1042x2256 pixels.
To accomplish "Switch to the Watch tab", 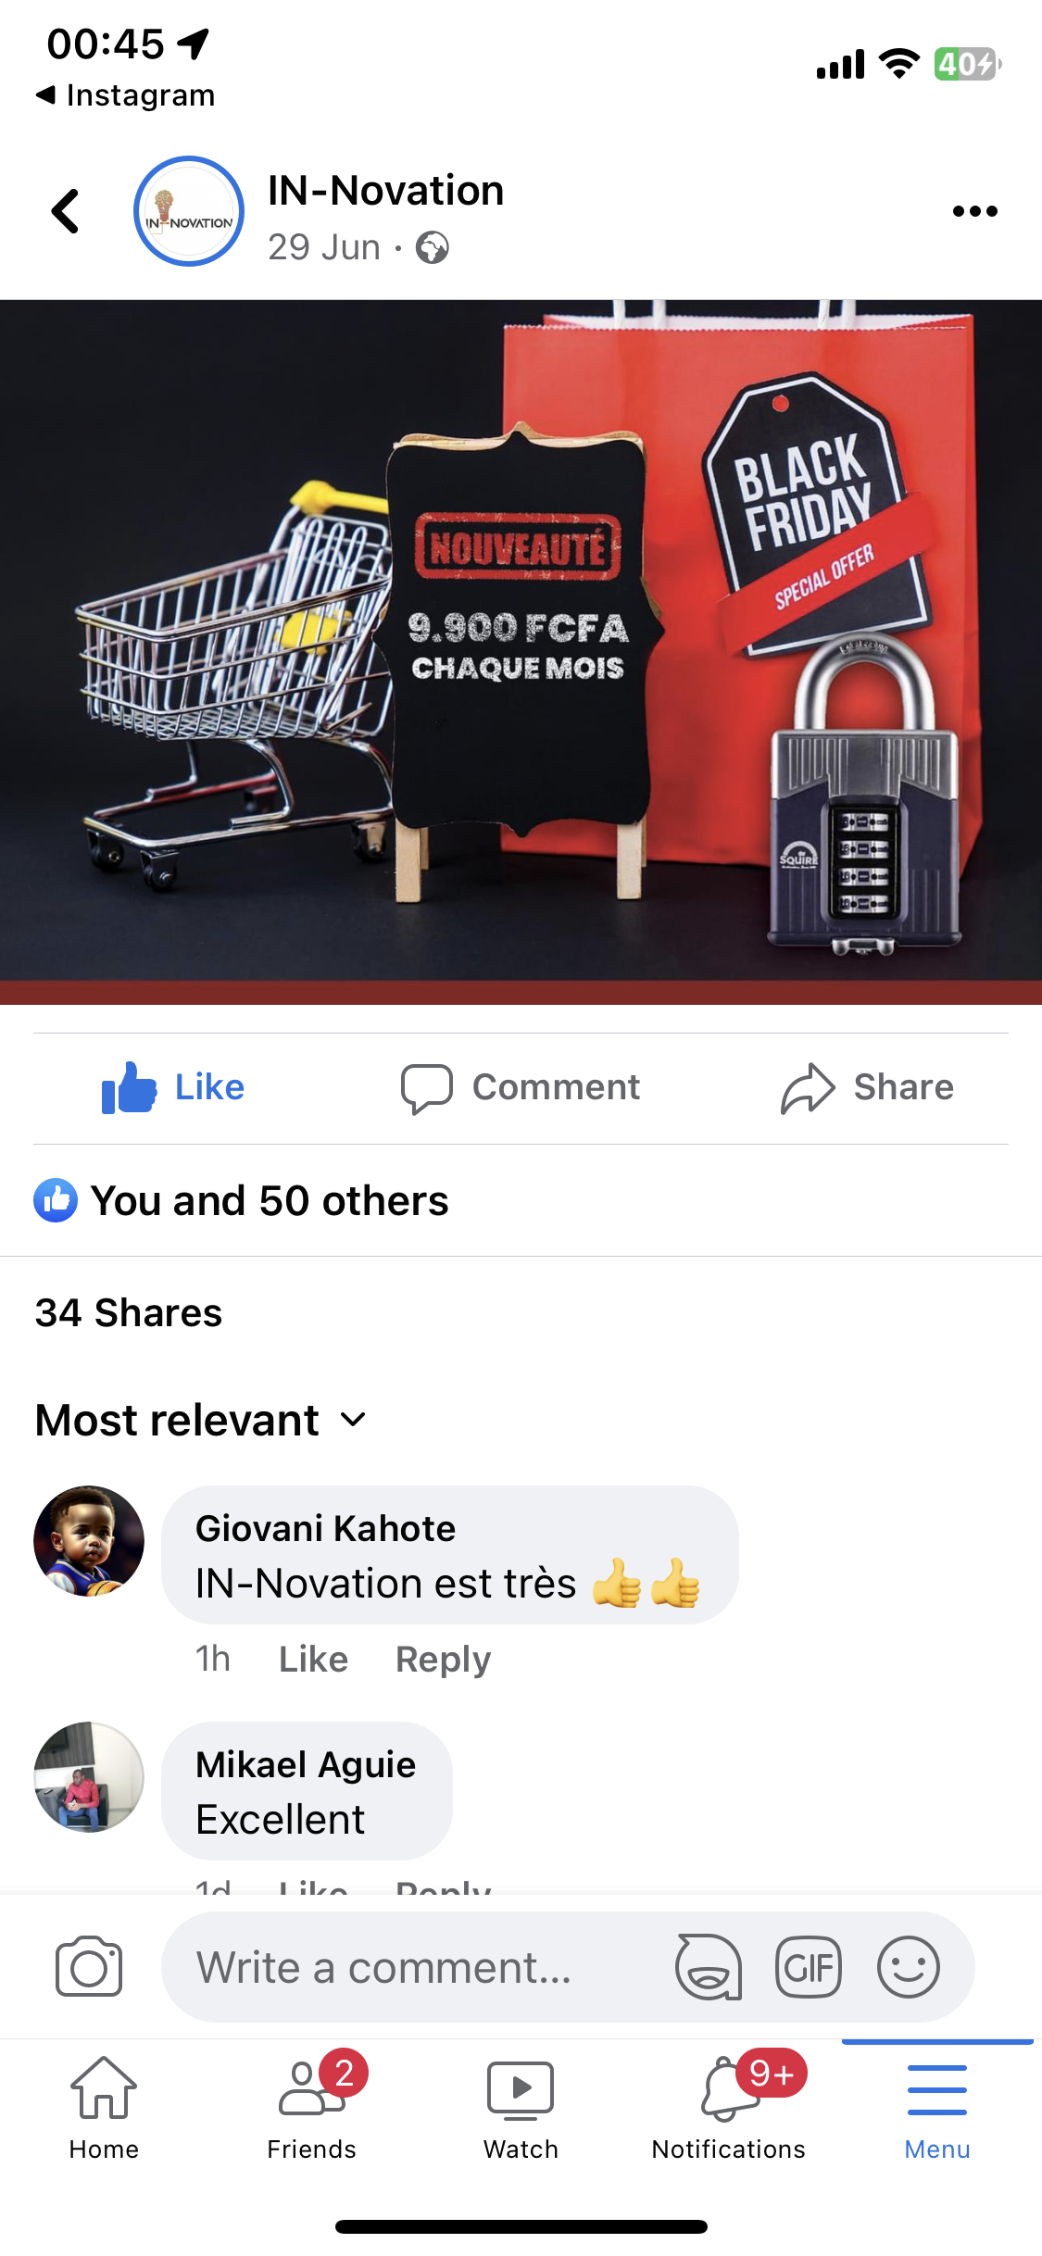I will point(521,2109).
